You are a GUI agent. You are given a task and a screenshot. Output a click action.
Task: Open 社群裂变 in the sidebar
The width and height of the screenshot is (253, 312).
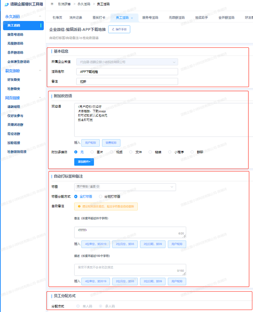14,89
